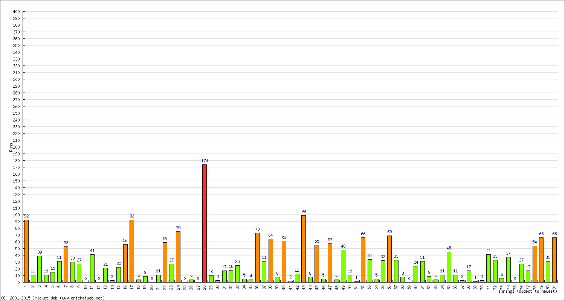Click the orange bar labeled 60
This screenshot has width=565, height=301.
click(284, 262)
